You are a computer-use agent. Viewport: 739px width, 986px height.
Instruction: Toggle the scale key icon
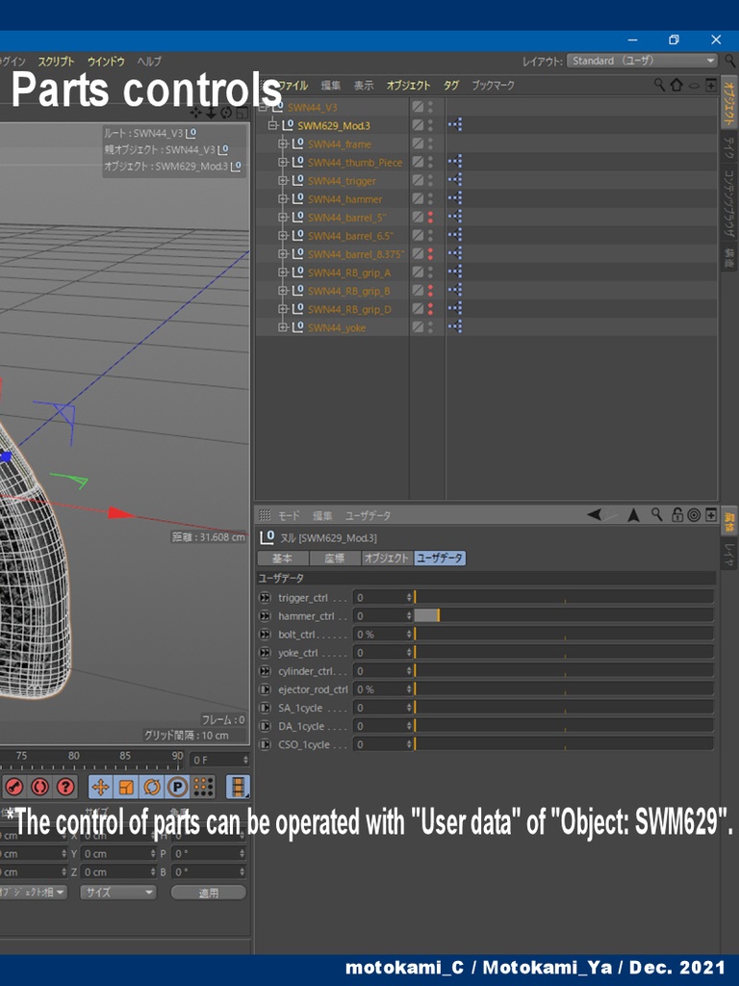[126, 787]
